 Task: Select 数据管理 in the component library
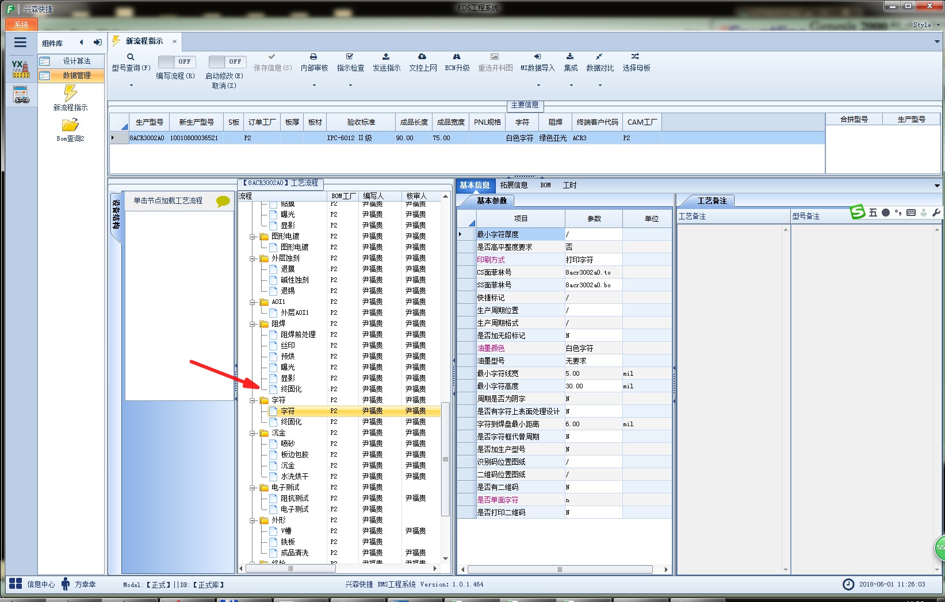(x=71, y=75)
